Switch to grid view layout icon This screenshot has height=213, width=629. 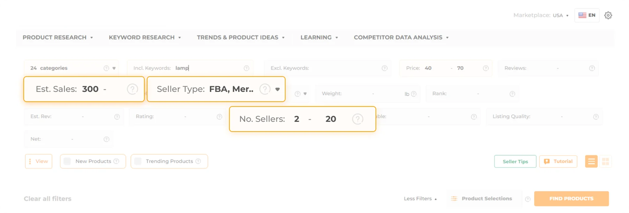pos(605,162)
